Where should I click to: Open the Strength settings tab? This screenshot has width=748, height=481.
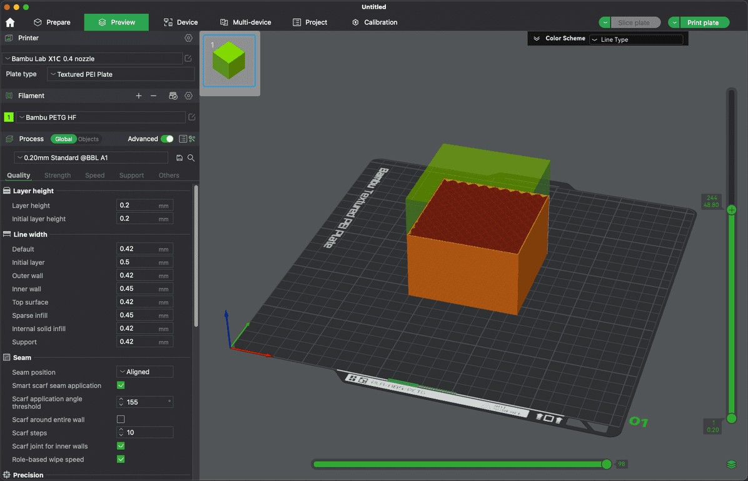tap(58, 176)
